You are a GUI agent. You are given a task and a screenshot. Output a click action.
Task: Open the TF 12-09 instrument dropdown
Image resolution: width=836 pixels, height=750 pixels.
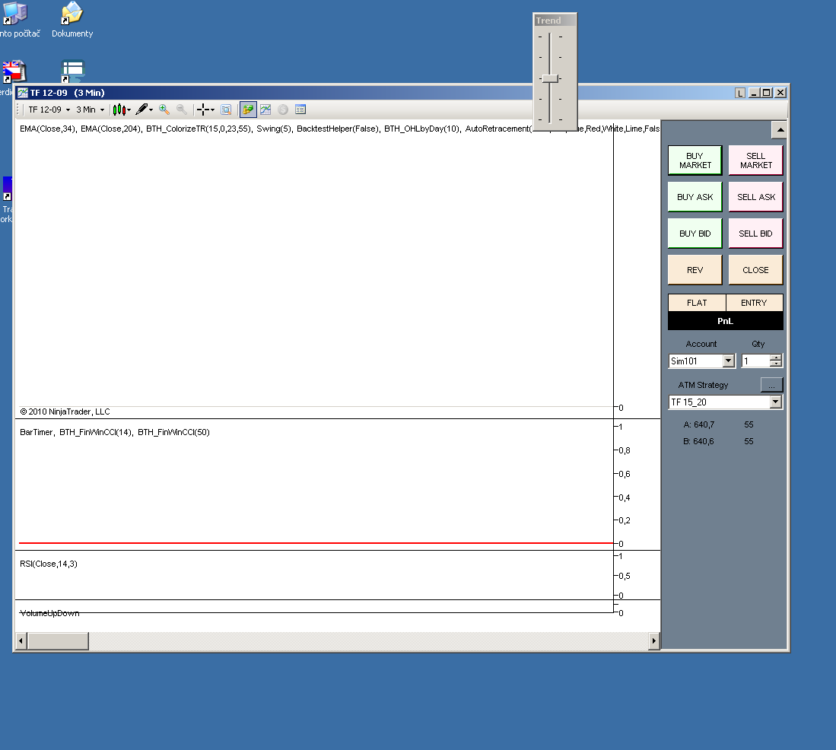click(x=49, y=110)
